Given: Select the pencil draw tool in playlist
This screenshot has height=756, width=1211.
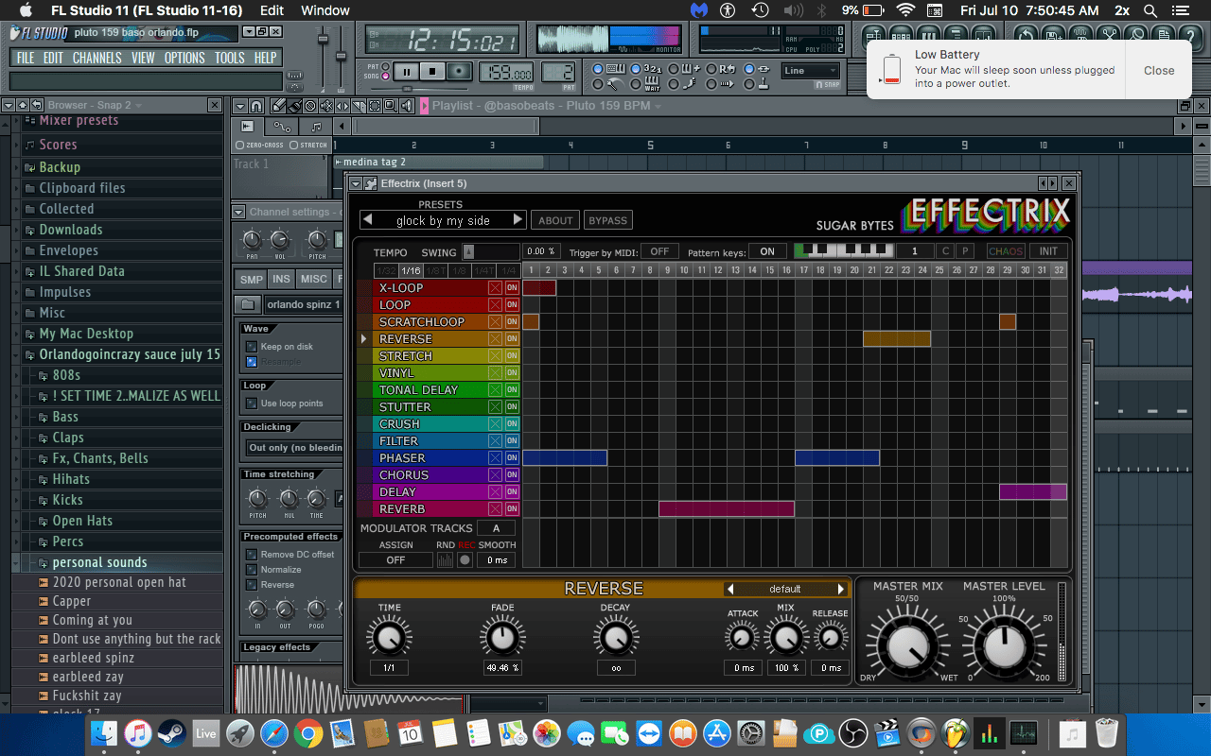Looking at the screenshot, I should pos(279,106).
